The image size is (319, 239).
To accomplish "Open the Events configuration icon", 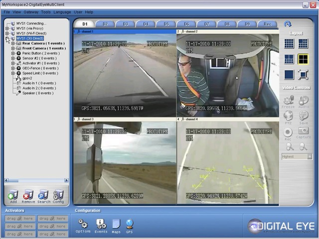I will coord(101,226).
